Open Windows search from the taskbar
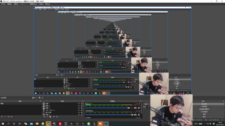Screen dimensions: 225x126 tap(8, 123)
